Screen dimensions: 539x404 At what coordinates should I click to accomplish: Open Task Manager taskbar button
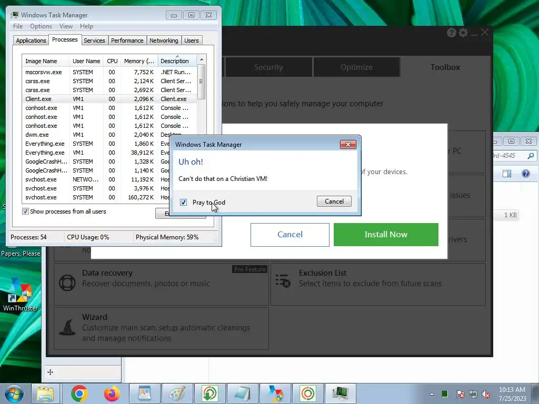[341, 393]
